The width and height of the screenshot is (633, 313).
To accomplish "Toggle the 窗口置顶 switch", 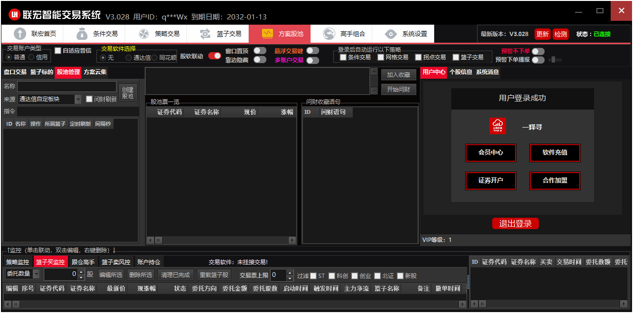I will click(x=260, y=50).
